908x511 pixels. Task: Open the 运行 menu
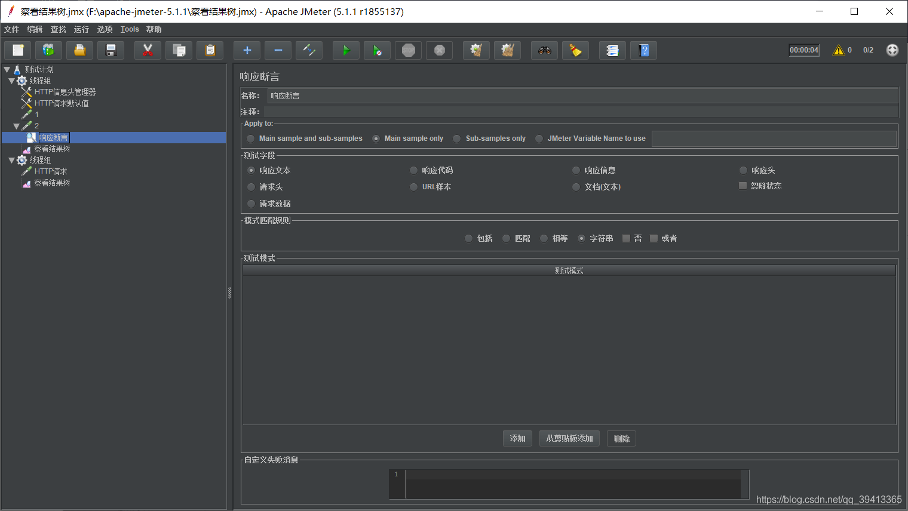[x=81, y=29]
